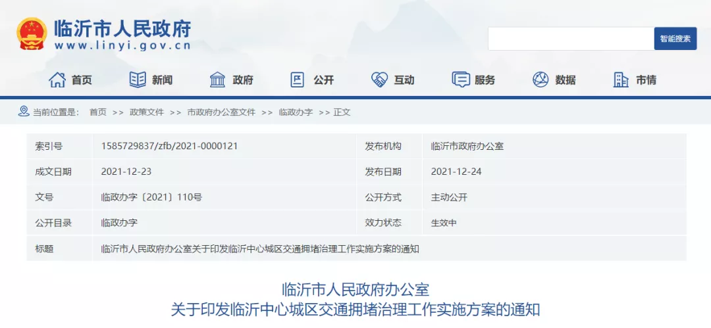Click the national emblem logo
Viewport: 711px width, 328px height.
tap(32, 34)
